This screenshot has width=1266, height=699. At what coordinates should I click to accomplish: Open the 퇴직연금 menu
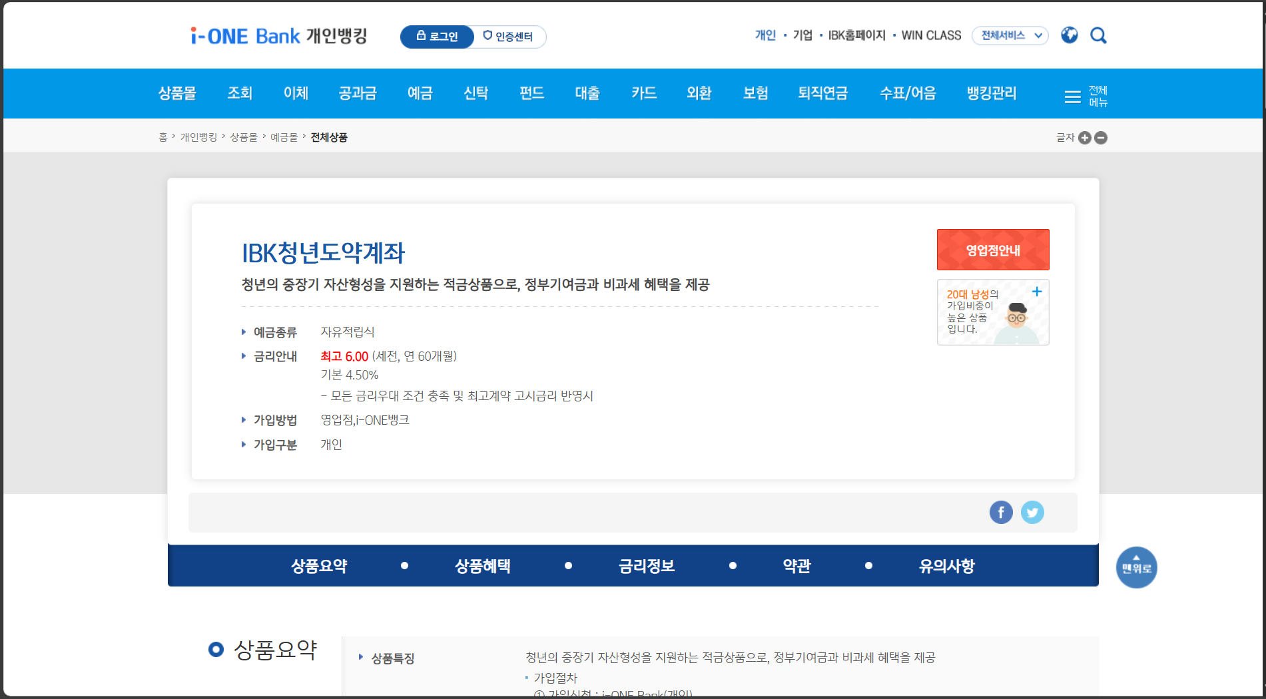(823, 93)
